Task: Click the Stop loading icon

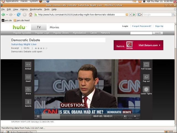Action: click(x=25, y=15)
